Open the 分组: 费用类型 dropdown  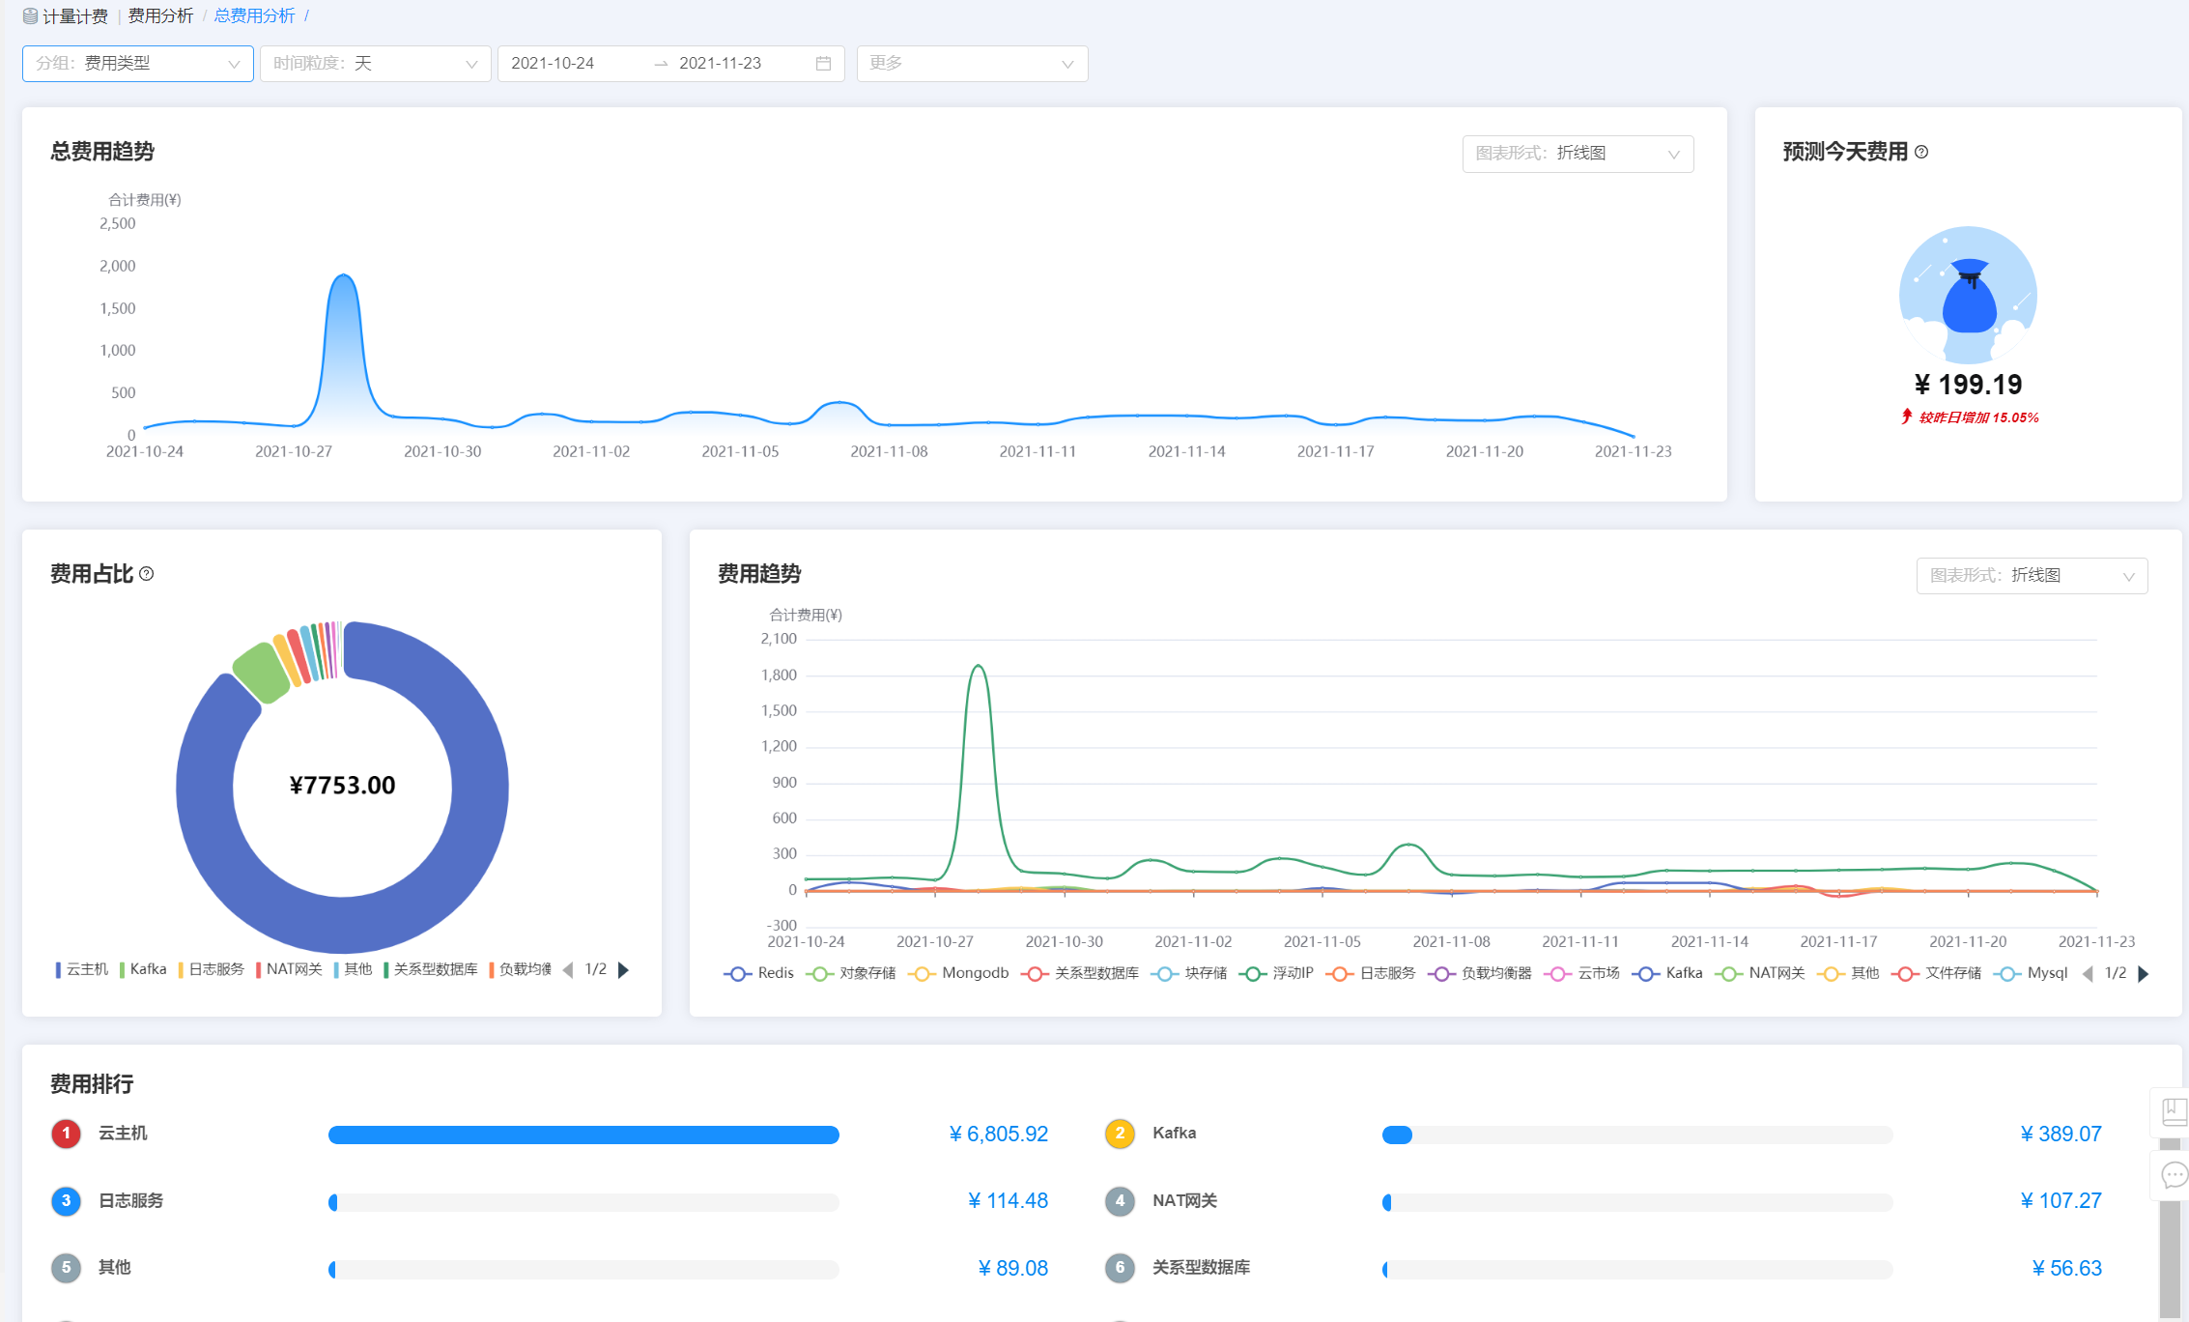138,64
